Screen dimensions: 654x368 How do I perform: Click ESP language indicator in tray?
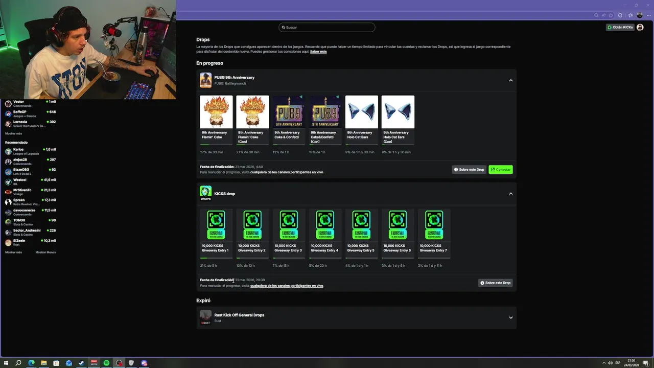point(618,363)
